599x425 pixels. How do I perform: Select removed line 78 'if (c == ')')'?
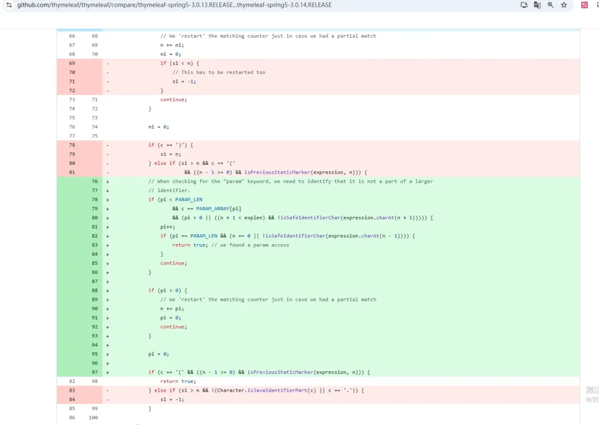click(x=72, y=145)
